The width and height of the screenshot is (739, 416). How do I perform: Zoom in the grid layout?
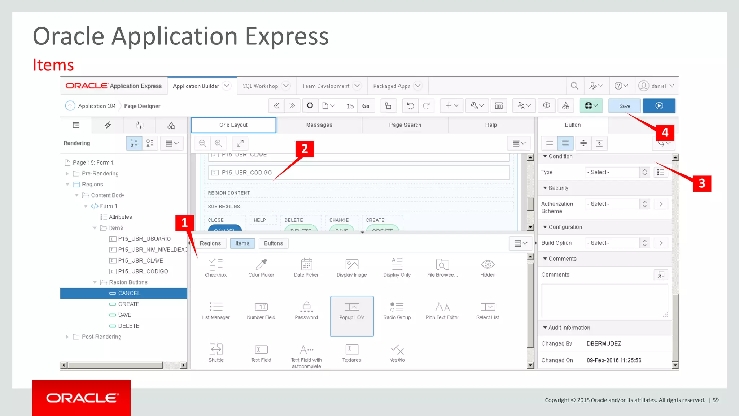[x=218, y=143]
